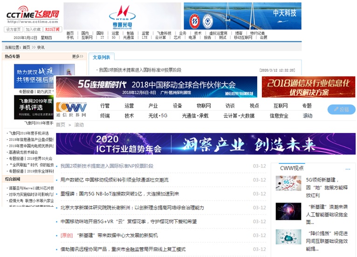Open 降价提质 cloud thumbnail image
This screenshot has height=257, width=357.
(288, 237)
